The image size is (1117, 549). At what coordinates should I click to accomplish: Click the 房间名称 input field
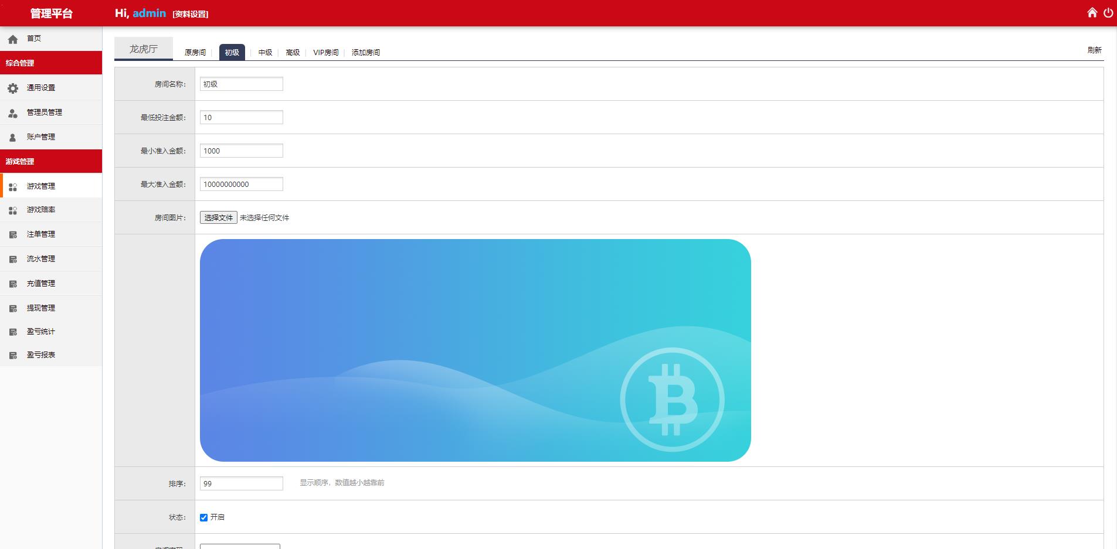(241, 84)
